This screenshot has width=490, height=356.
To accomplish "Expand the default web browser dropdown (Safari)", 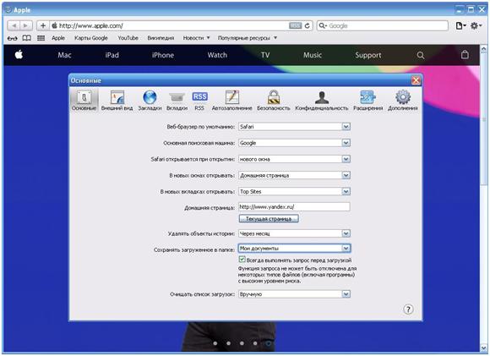I will tap(294, 127).
